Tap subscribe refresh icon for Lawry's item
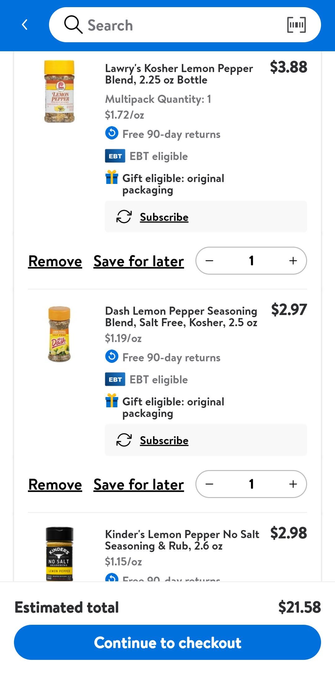 coord(124,217)
